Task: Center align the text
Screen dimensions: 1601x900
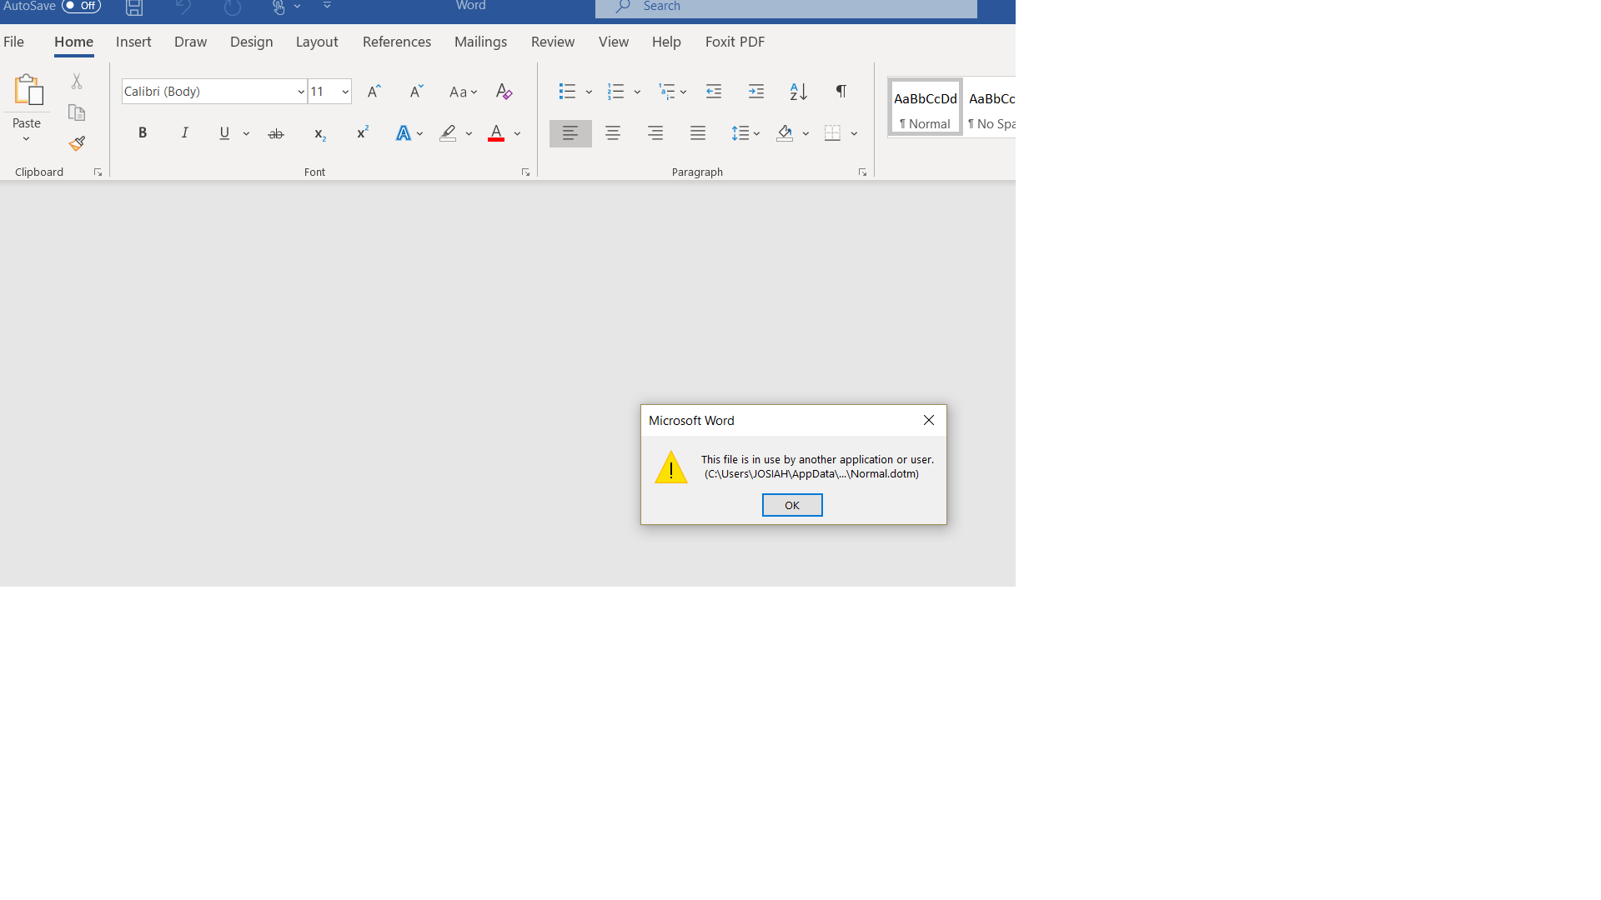Action: tap(613, 133)
